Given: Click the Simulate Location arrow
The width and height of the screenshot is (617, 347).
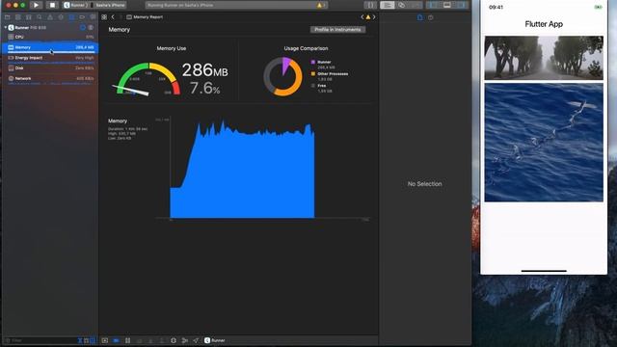Looking at the screenshot, I should tap(196, 340).
